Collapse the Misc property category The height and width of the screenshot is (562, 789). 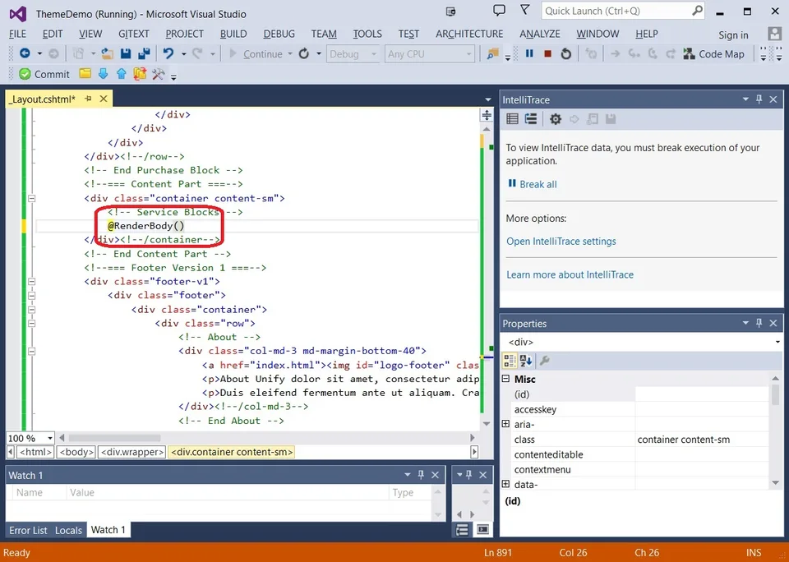[x=505, y=379]
